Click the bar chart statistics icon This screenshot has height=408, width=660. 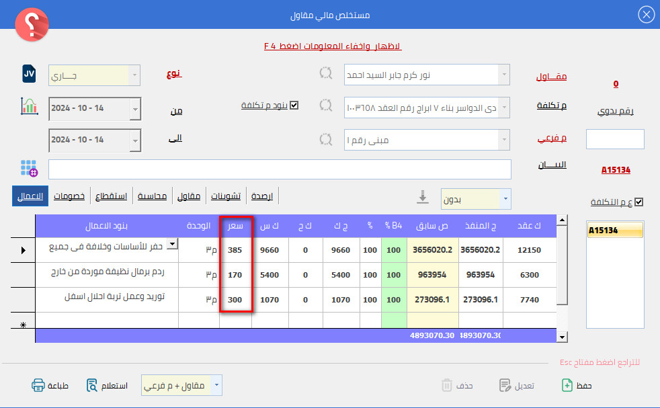pyautogui.click(x=30, y=106)
